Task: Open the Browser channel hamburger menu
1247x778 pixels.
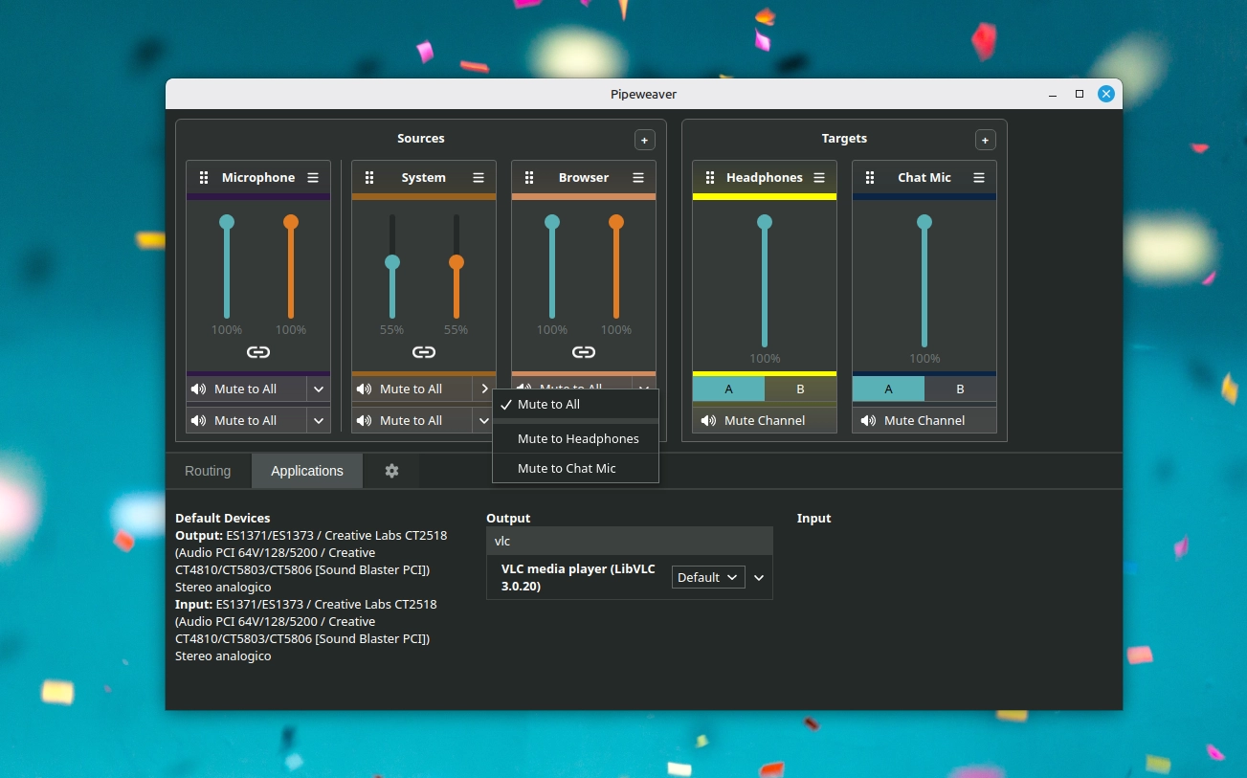Action: [x=638, y=178]
